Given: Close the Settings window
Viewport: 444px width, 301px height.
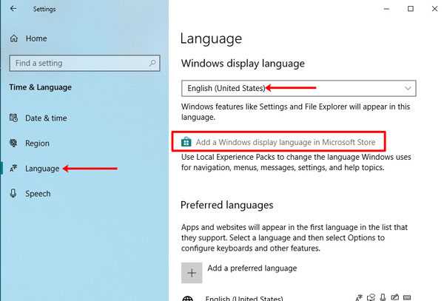Looking at the screenshot, I should click(434, 9).
